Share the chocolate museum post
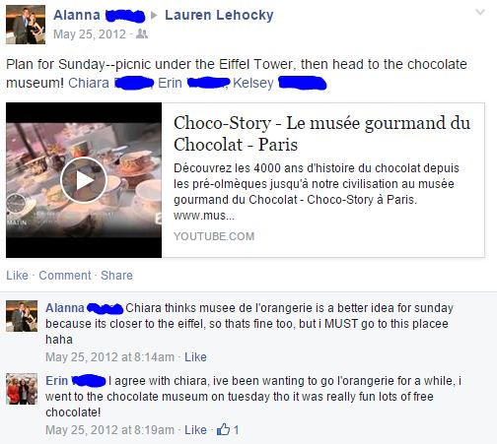The width and height of the screenshot is (497, 444). pos(116,276)
